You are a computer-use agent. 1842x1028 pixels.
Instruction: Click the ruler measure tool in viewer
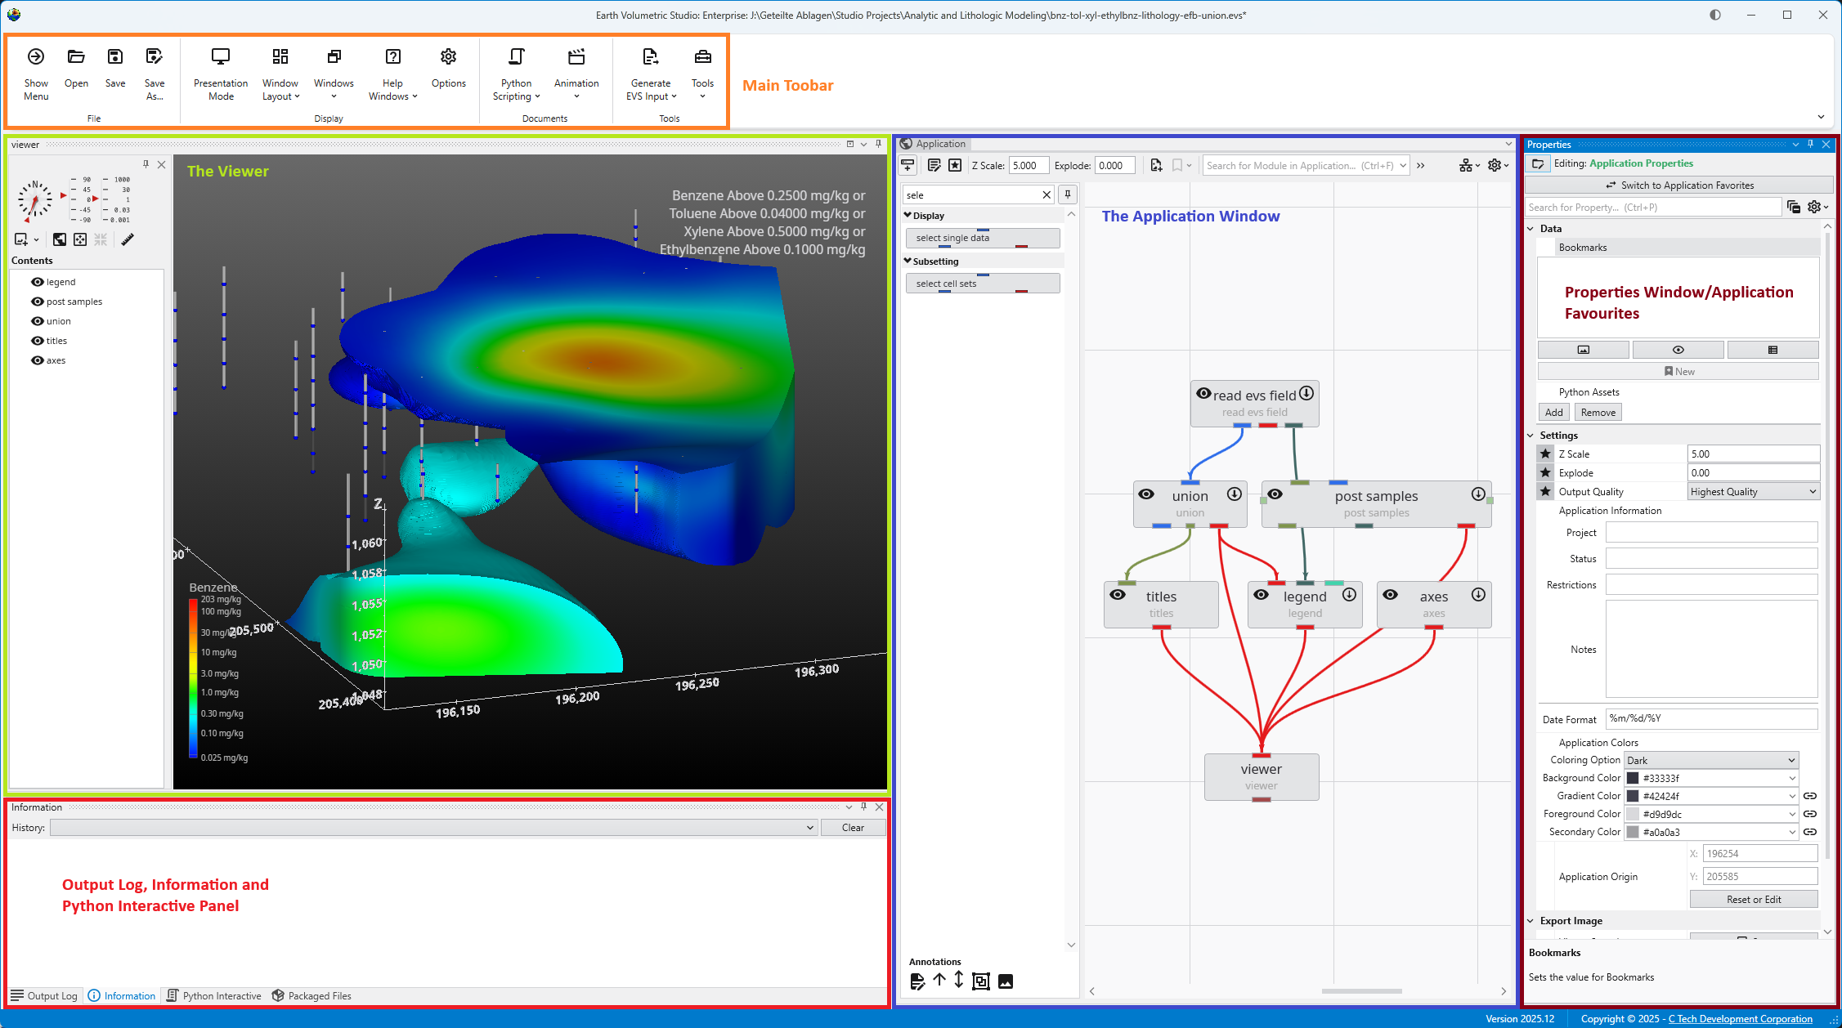click(128, 239)
